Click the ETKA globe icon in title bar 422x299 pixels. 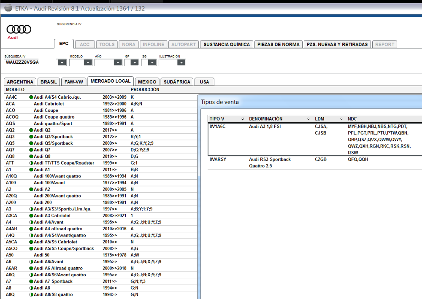coord(8,8)
